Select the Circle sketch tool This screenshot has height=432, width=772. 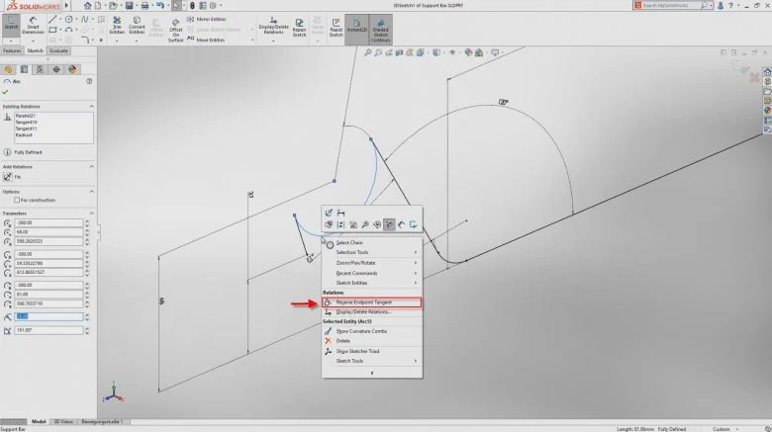tap(69, 19)
